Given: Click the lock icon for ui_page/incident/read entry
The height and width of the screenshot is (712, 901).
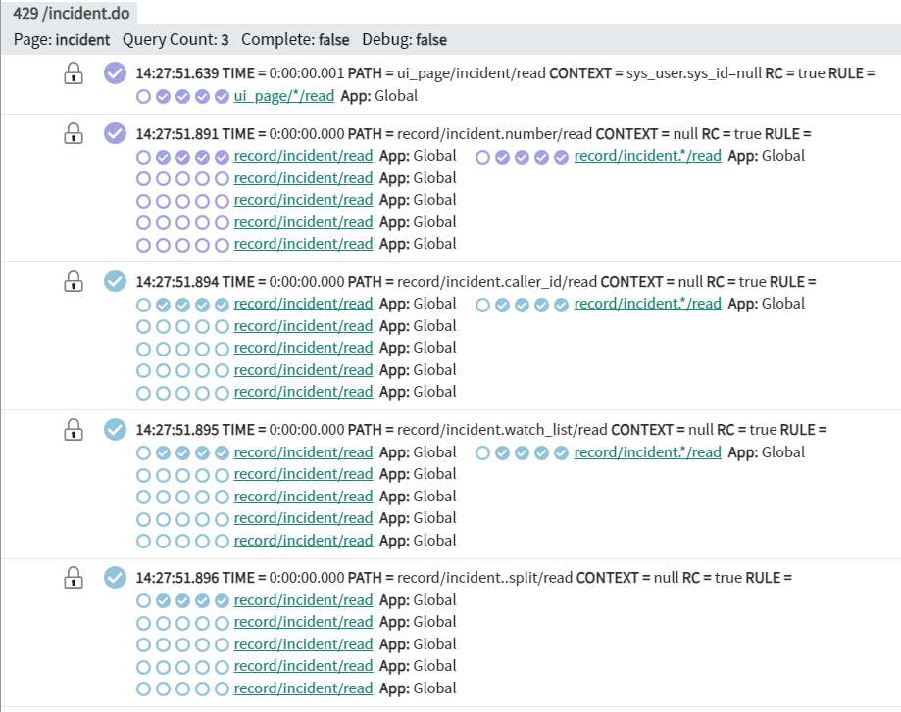Looking at the screenshot, I should coord(74,73).
